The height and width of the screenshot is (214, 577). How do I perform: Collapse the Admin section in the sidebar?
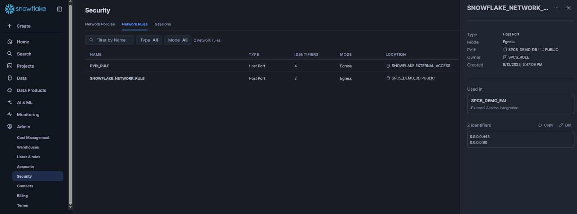[23, 127]
